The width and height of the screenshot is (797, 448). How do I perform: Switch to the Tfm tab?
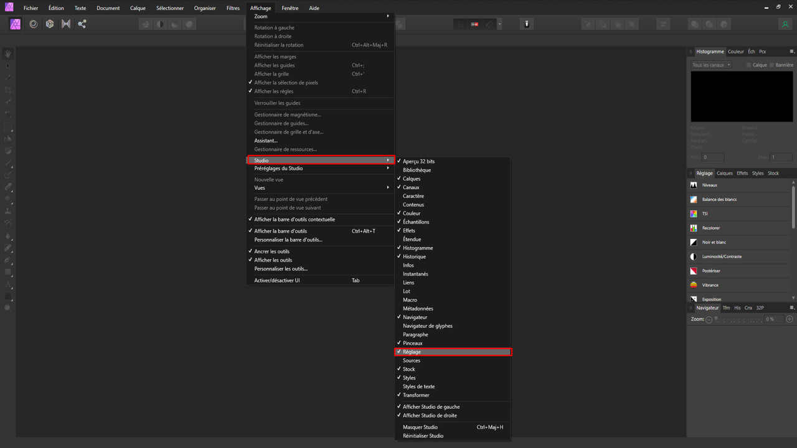(726, 308)
